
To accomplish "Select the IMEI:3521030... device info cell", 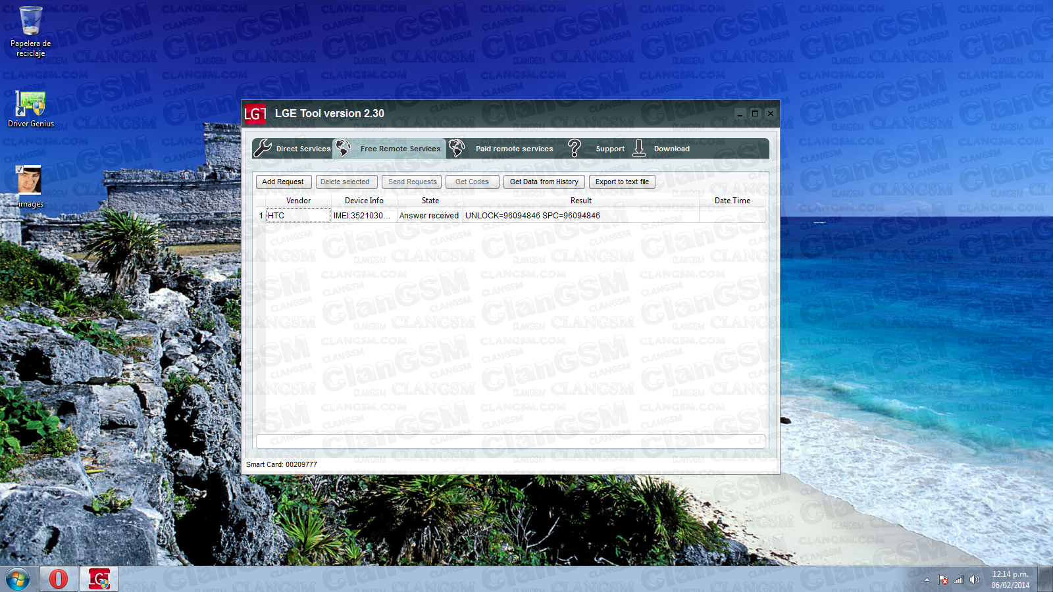I will tap(364, 216).
